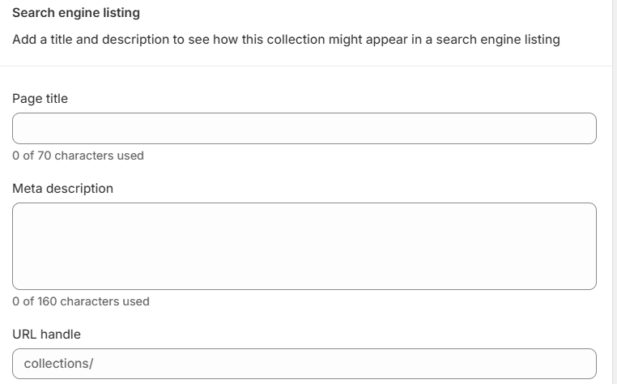Click the "URL handle" label

47,334
